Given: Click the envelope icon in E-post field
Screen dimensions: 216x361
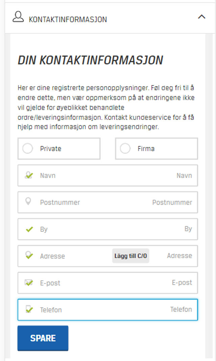Looking at the screenshot, I should (x=29, y=283).
